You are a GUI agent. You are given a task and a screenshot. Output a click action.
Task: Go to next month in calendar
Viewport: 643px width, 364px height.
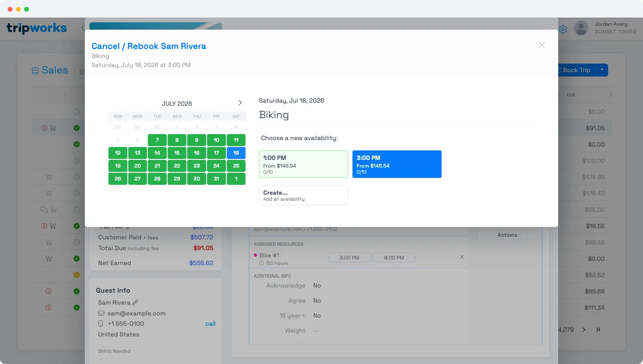tap(240, 103)
